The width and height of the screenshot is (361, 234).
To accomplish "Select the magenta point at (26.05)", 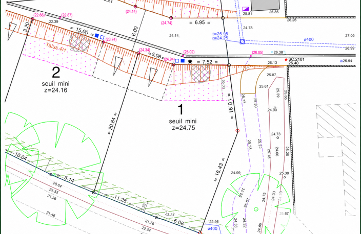I will coord(251,56).
